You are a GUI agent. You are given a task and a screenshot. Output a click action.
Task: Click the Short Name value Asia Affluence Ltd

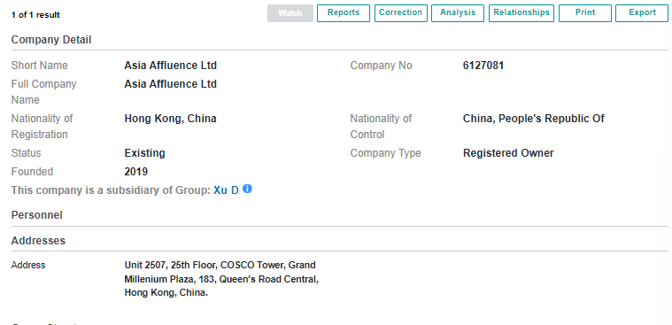(171, 66)
